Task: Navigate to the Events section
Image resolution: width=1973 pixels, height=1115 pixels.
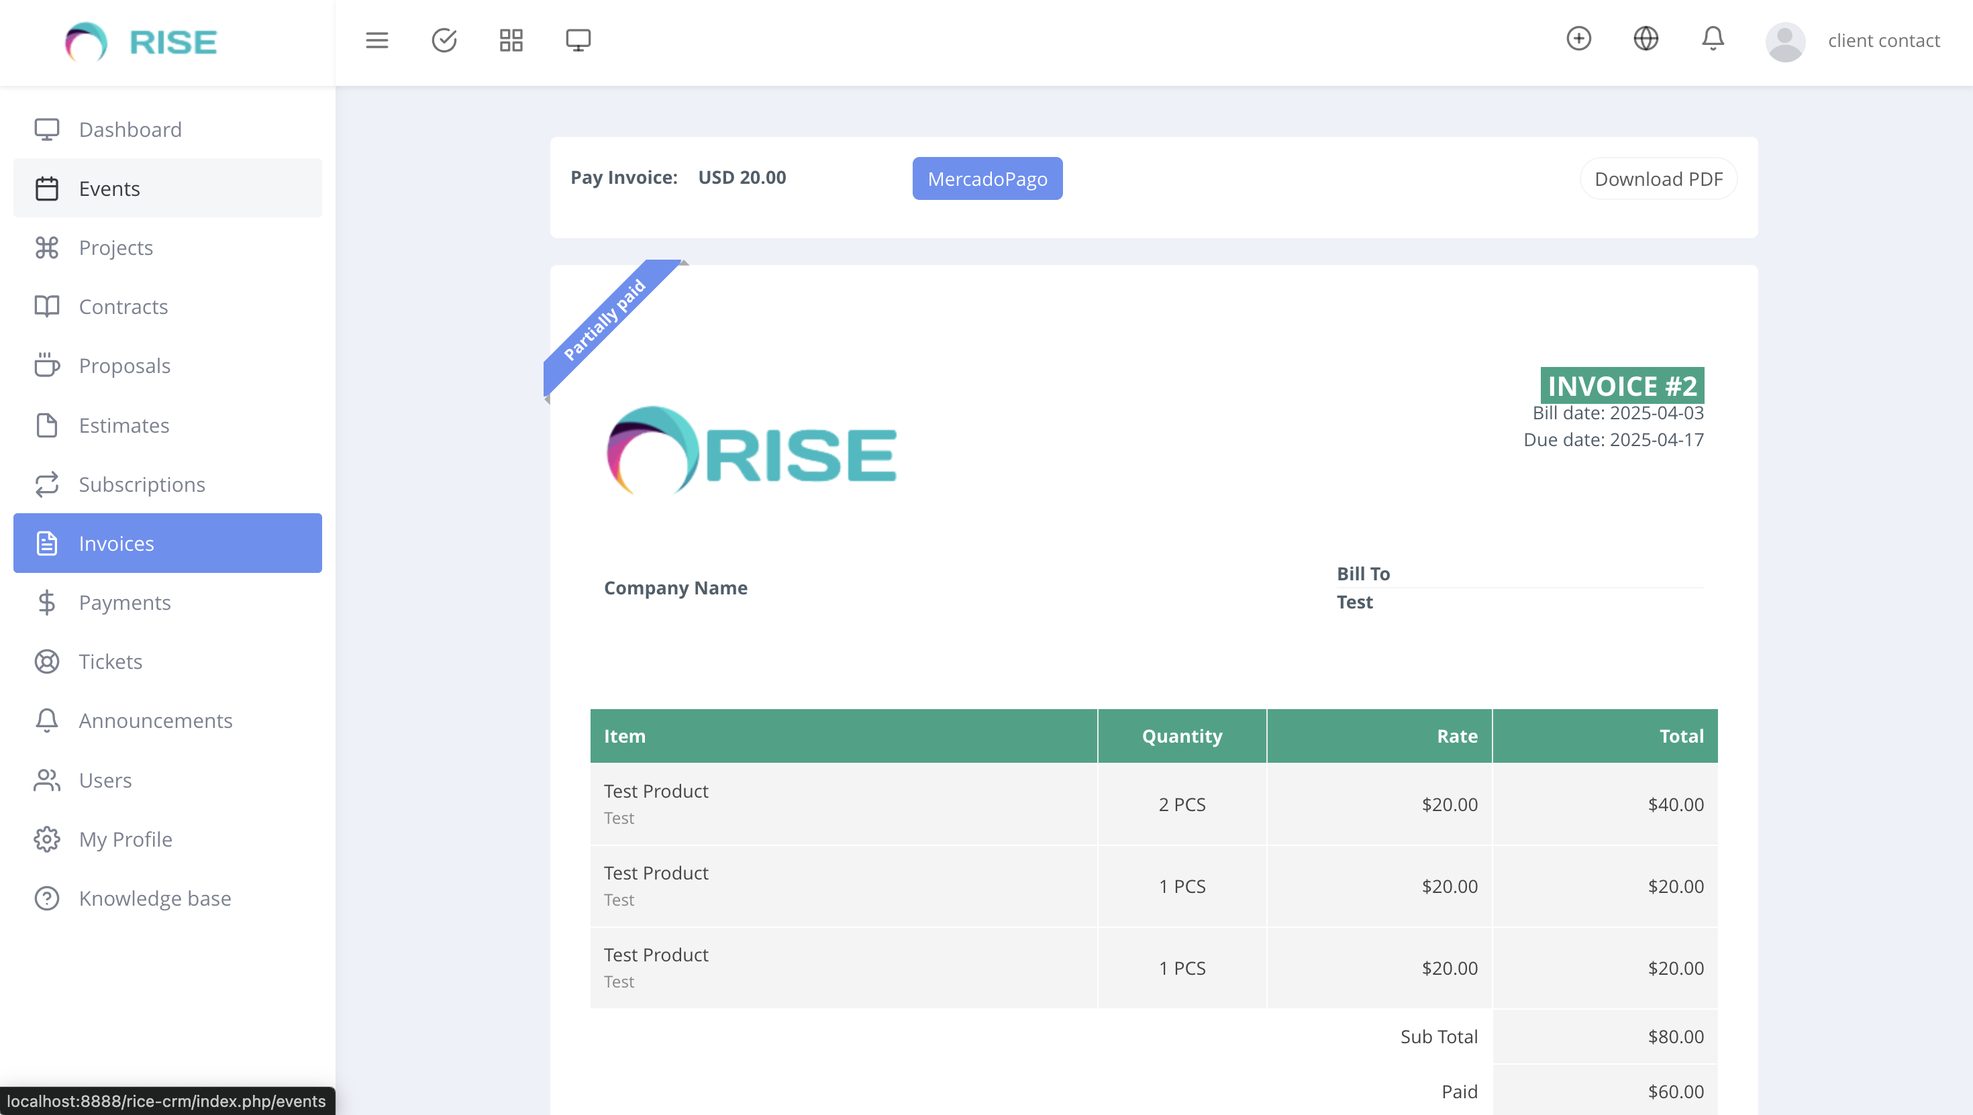Action: (x=109, y=188)
